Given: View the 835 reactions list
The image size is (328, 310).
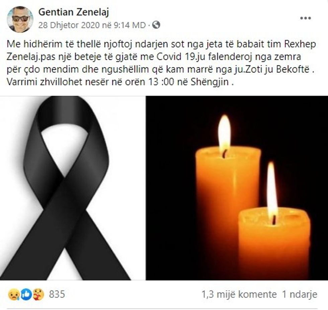Looking at the screenshot, I should pyautogui.click(x=57, y=295).
